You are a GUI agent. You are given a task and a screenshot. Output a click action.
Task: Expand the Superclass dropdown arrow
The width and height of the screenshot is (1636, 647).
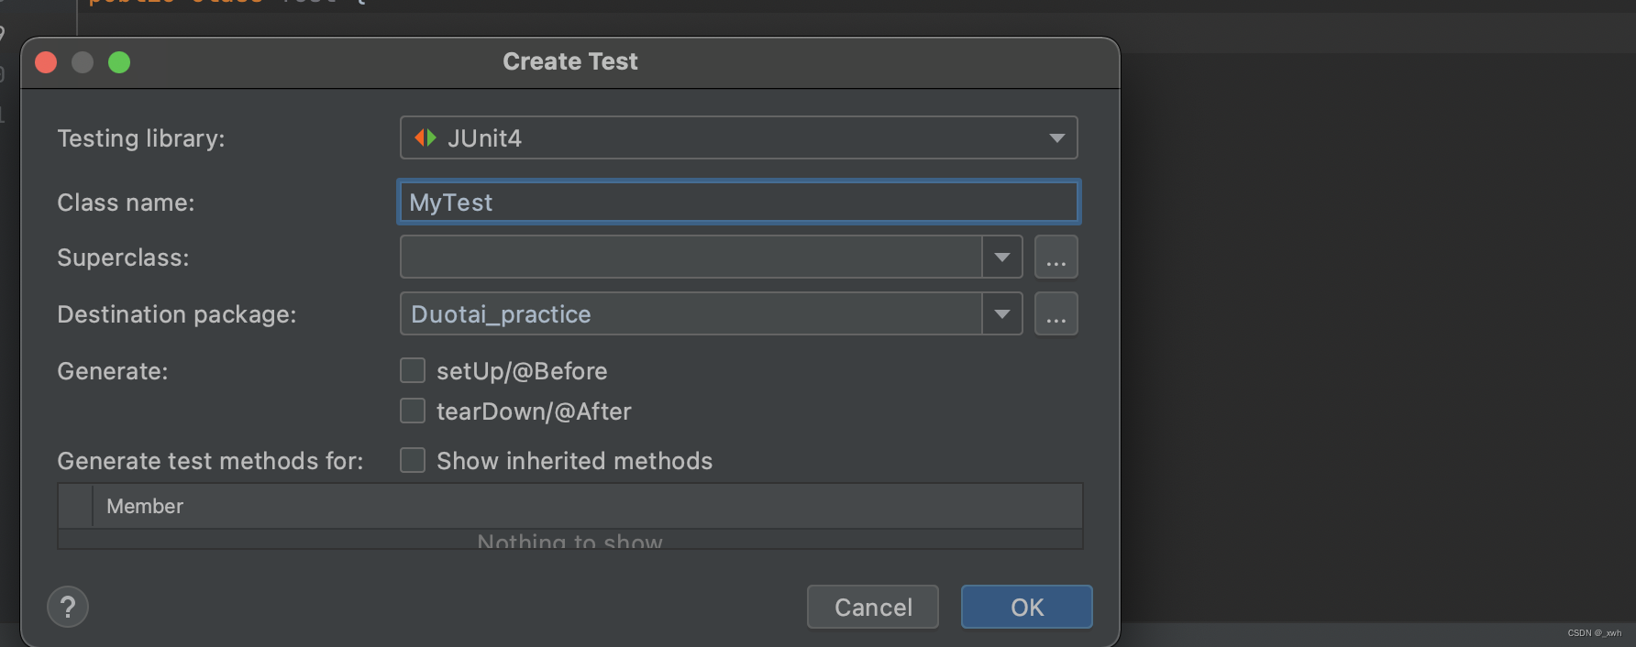pyautogui.click(x=1002, y=258)
